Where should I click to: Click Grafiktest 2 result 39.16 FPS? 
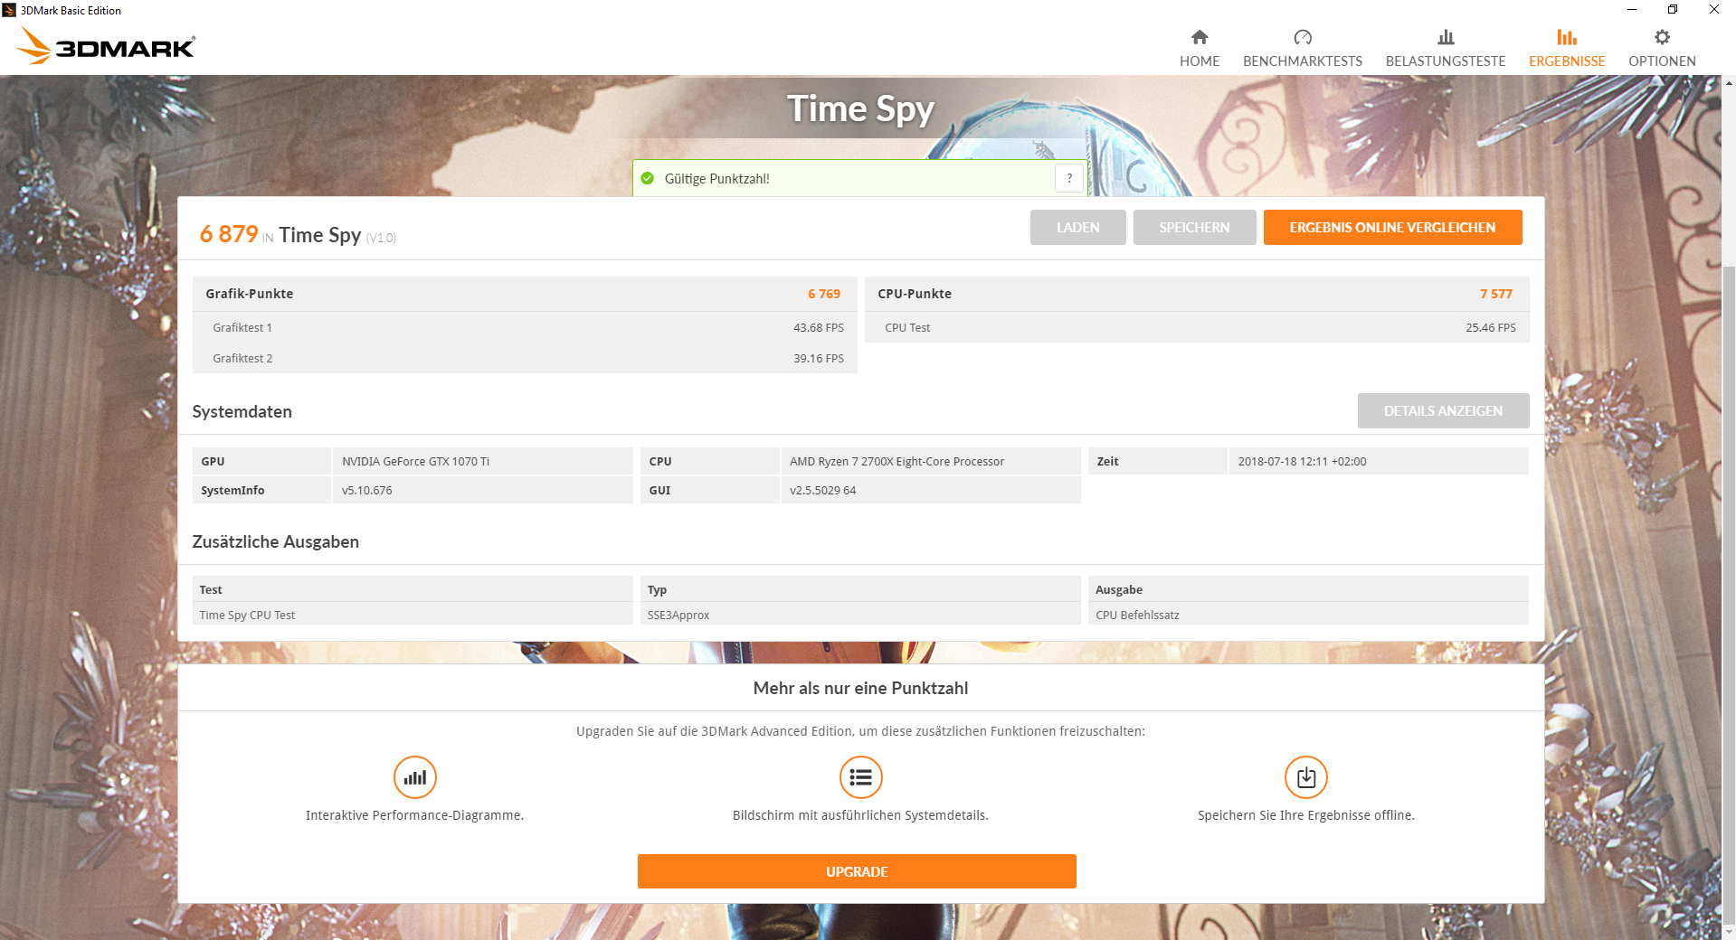(x=819, y=359)
